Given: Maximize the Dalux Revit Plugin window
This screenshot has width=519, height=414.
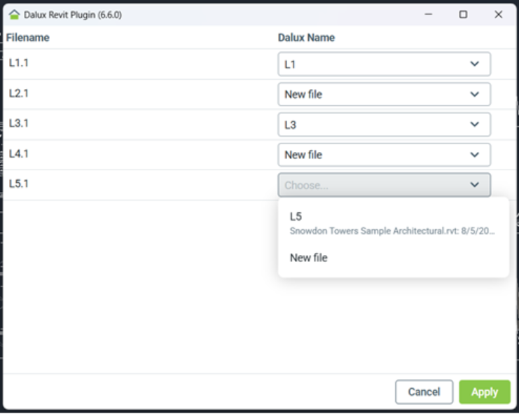Looking at the screenshot, I should coord(463,14).
